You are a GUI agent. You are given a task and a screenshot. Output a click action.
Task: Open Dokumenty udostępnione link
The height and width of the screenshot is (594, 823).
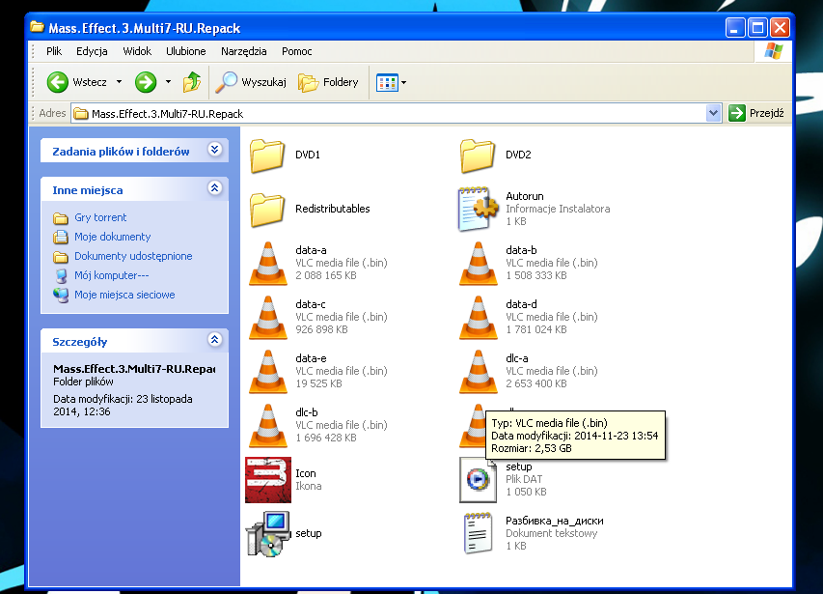(x=133, y=256)
